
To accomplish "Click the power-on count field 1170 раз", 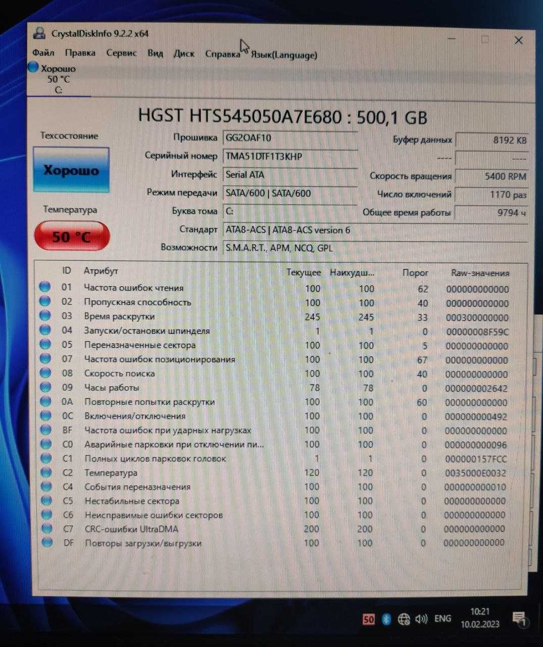I will click(x=492, y=195).
